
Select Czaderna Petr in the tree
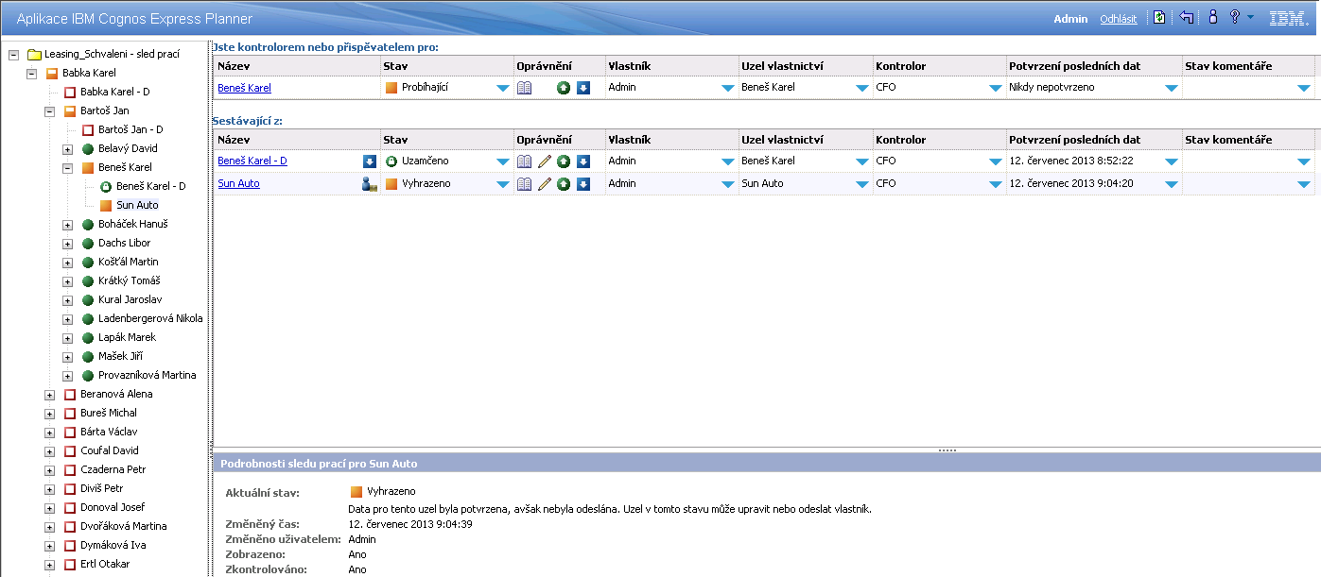pyautogui.click(x=113, y=469)
